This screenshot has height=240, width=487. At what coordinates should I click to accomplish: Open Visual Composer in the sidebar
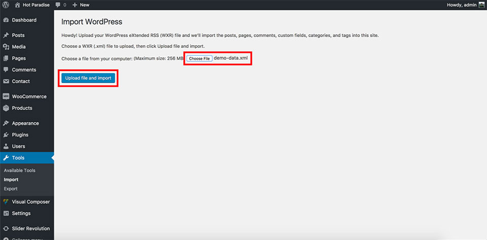tap(30, 202)
